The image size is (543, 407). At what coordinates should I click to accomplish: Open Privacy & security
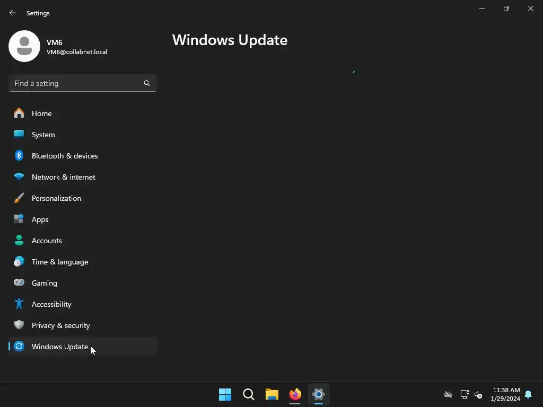click(x=82, y=325)
